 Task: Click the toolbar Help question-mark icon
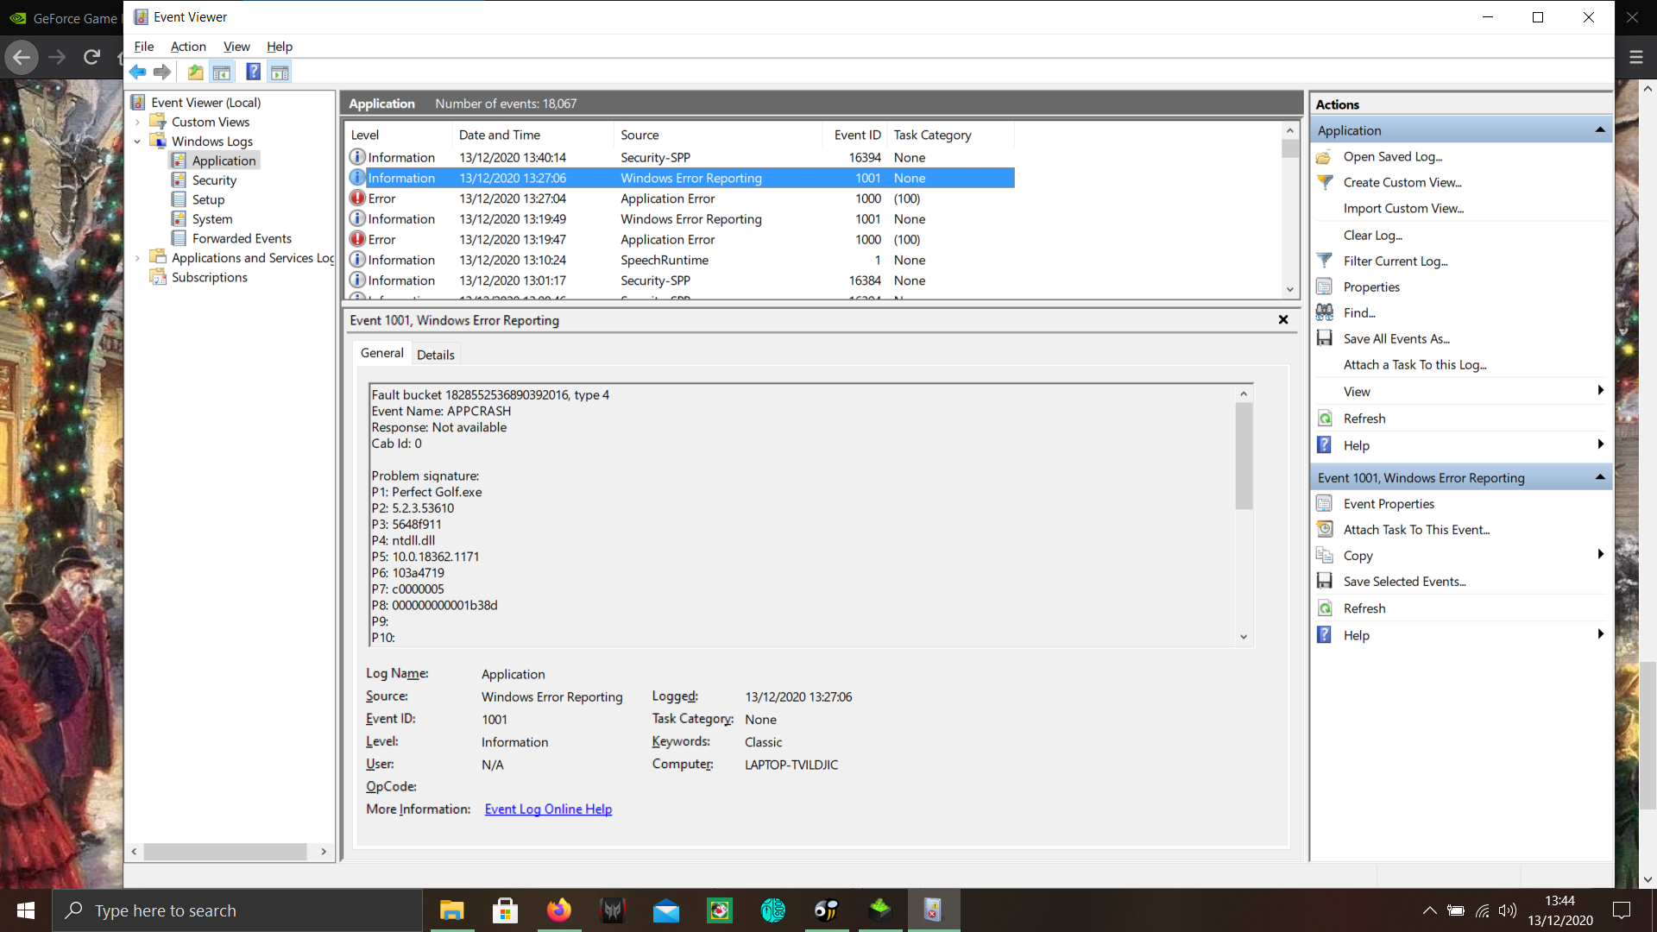253,72
